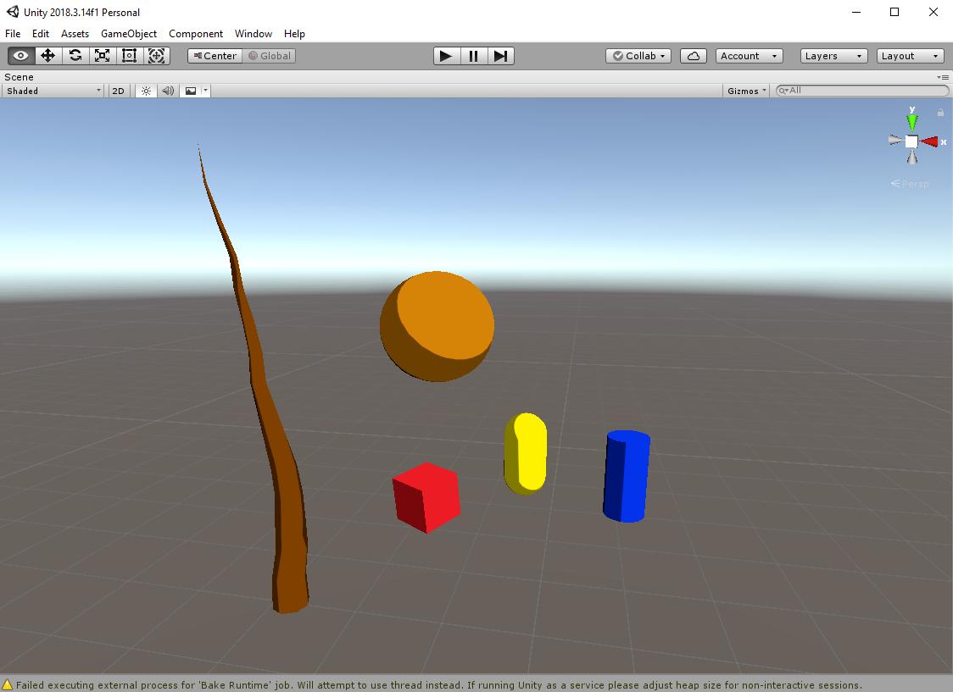
Task: Click the Bake Runtime warning message
Action: tap(439, 684)
